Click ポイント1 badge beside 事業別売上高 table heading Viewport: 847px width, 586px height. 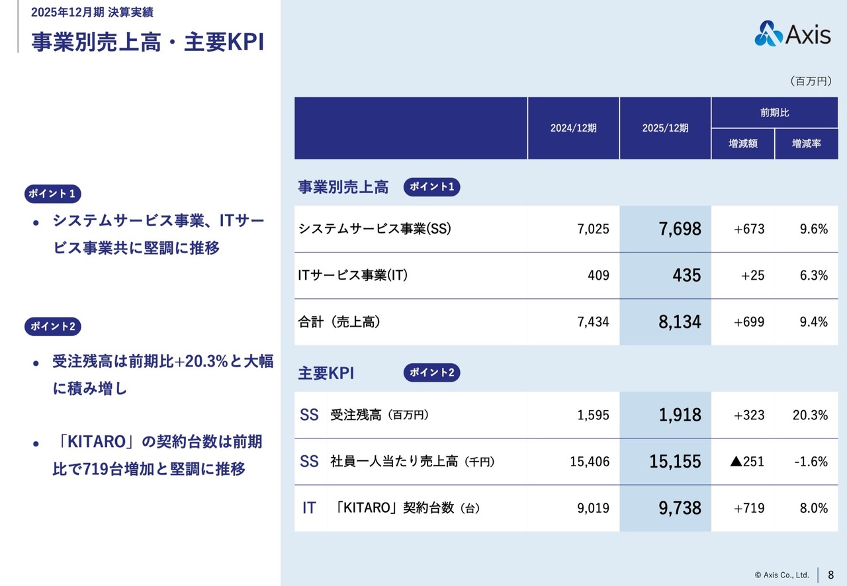431,187
